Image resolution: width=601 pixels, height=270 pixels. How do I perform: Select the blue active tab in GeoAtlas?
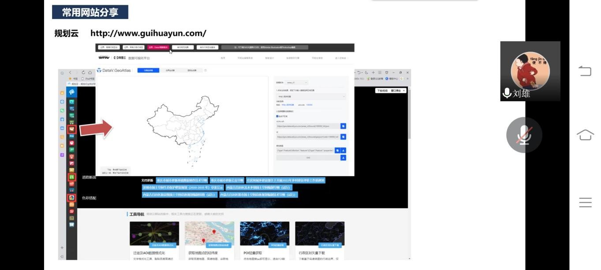(148, 70)
